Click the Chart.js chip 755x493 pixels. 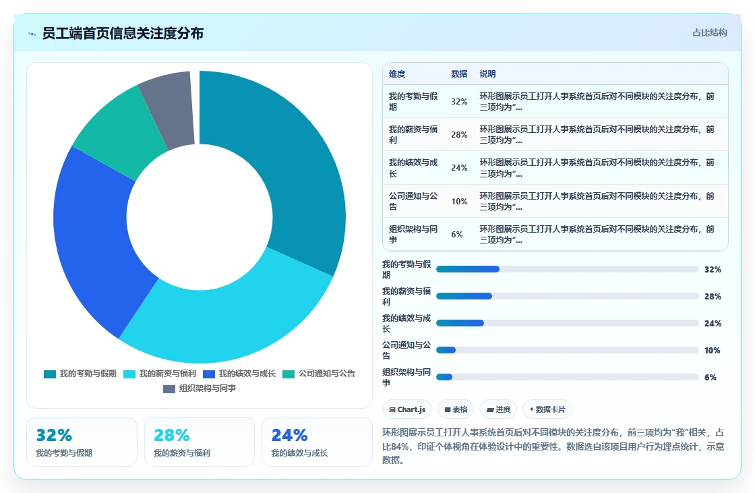pyautogui.click(x=407, y=409)
